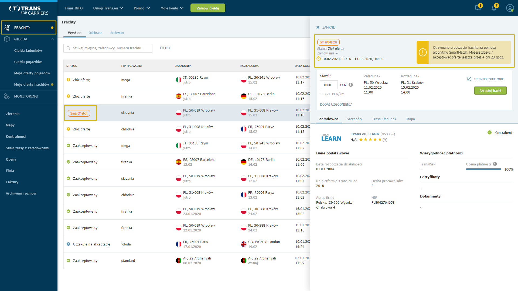Click the Frachty truck icon in sidebar
The width and height of the screenshot is (518, 291).
pyautogui.click(x=7, y=27)
